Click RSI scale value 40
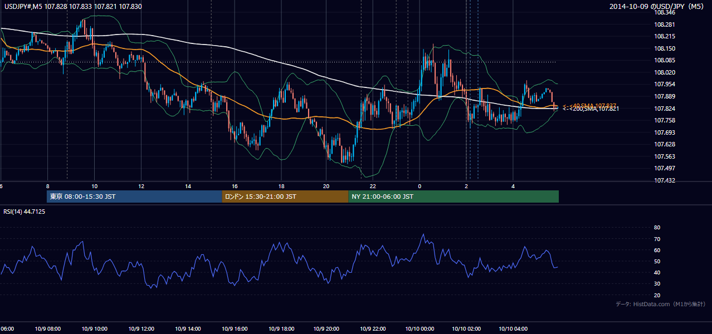 point(657,272)
